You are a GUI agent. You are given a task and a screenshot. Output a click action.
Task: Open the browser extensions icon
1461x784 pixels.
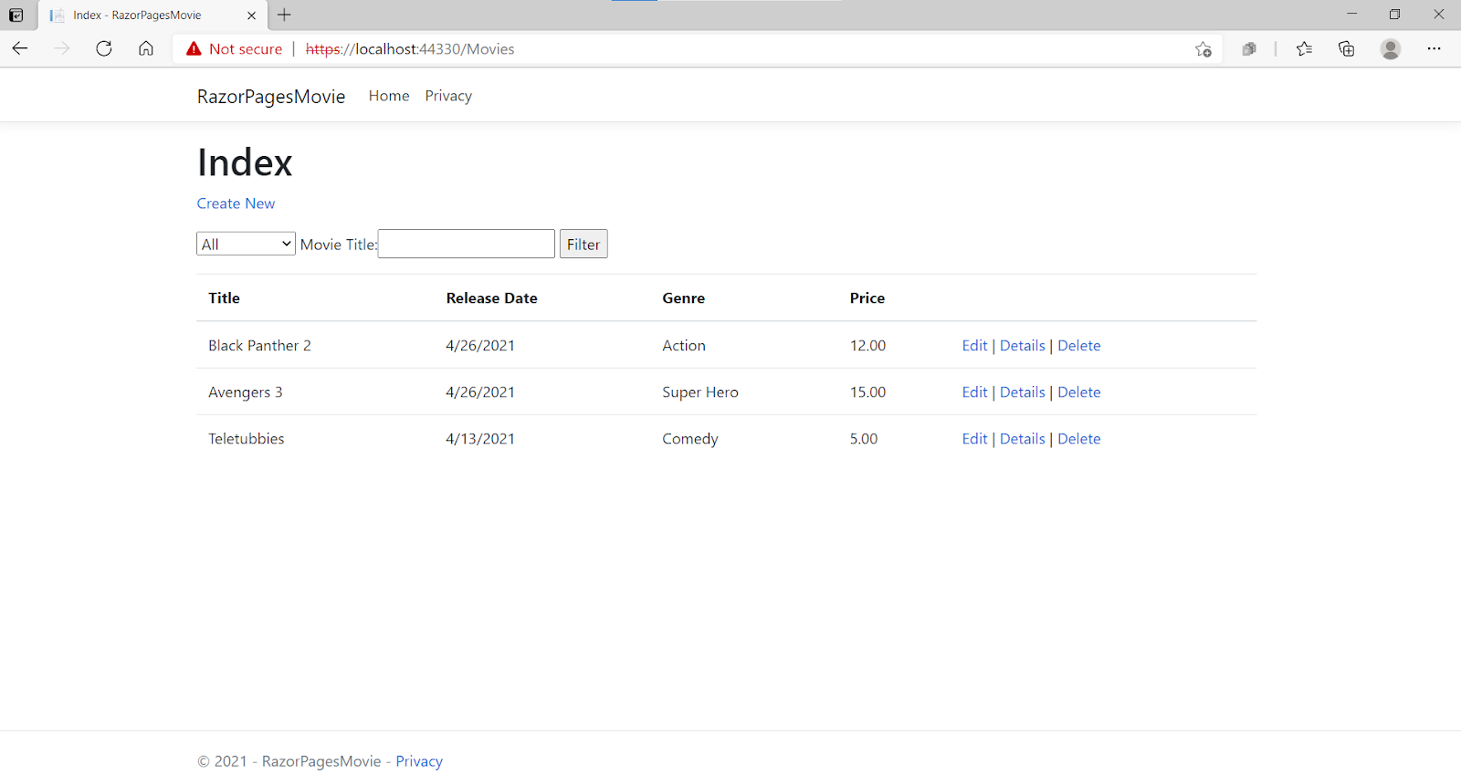1249,49
